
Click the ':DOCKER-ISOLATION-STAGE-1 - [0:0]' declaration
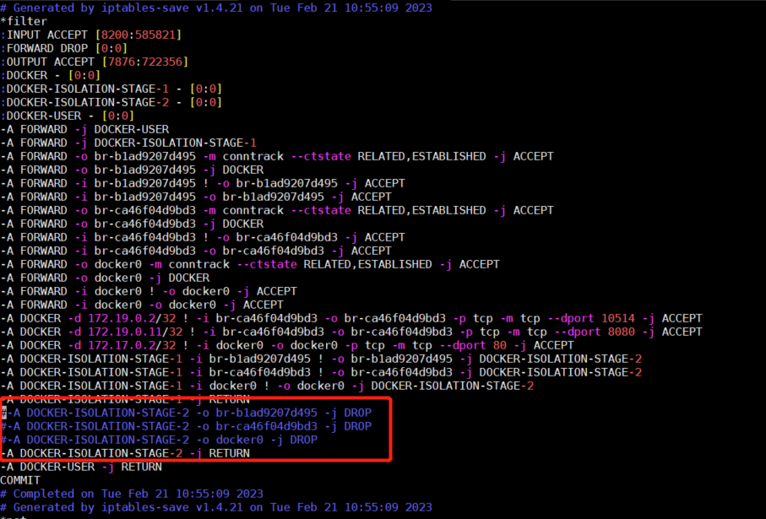111,89
